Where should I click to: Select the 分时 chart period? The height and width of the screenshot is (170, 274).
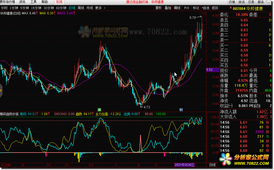[x=4, y=8]
